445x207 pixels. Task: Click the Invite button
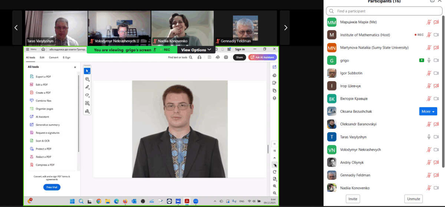353,199
